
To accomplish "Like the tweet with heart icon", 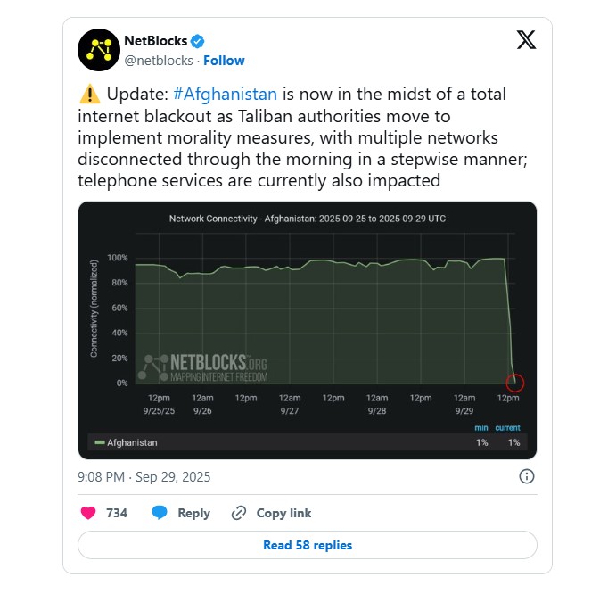I will click(x=89, y=513).
